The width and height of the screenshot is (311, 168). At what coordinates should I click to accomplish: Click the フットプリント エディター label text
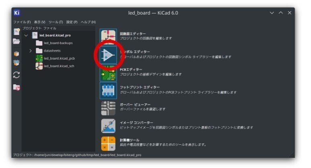(x=140, y=87)
